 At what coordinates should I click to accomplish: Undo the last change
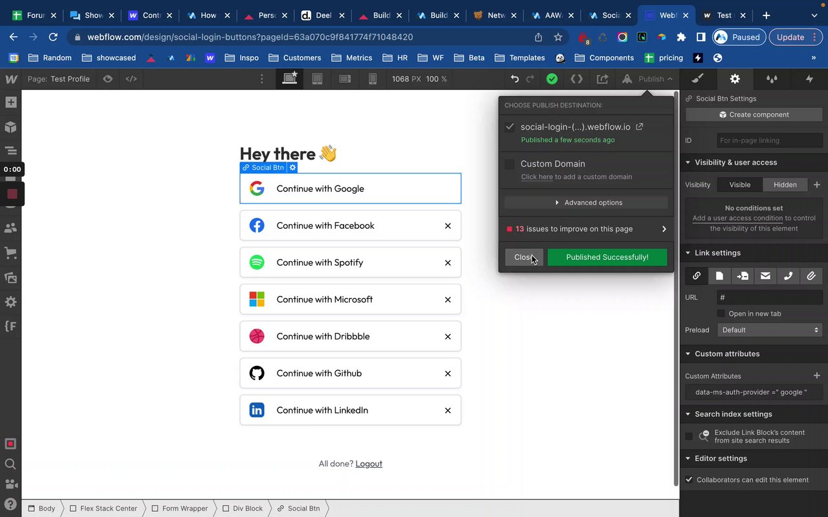514,79
